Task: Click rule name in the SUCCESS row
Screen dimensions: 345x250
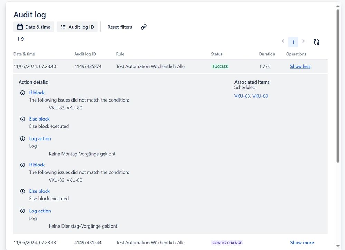Action: (150, 66)
